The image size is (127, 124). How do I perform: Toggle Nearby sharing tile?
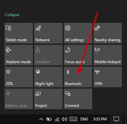click(108, 33)
